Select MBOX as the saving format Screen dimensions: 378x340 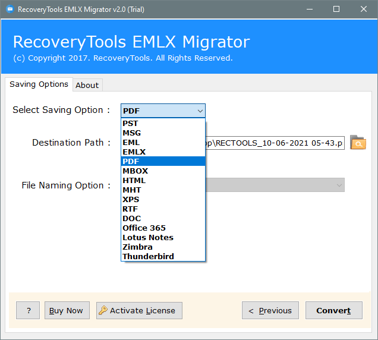pyautogui.click(x=163, y=171)
